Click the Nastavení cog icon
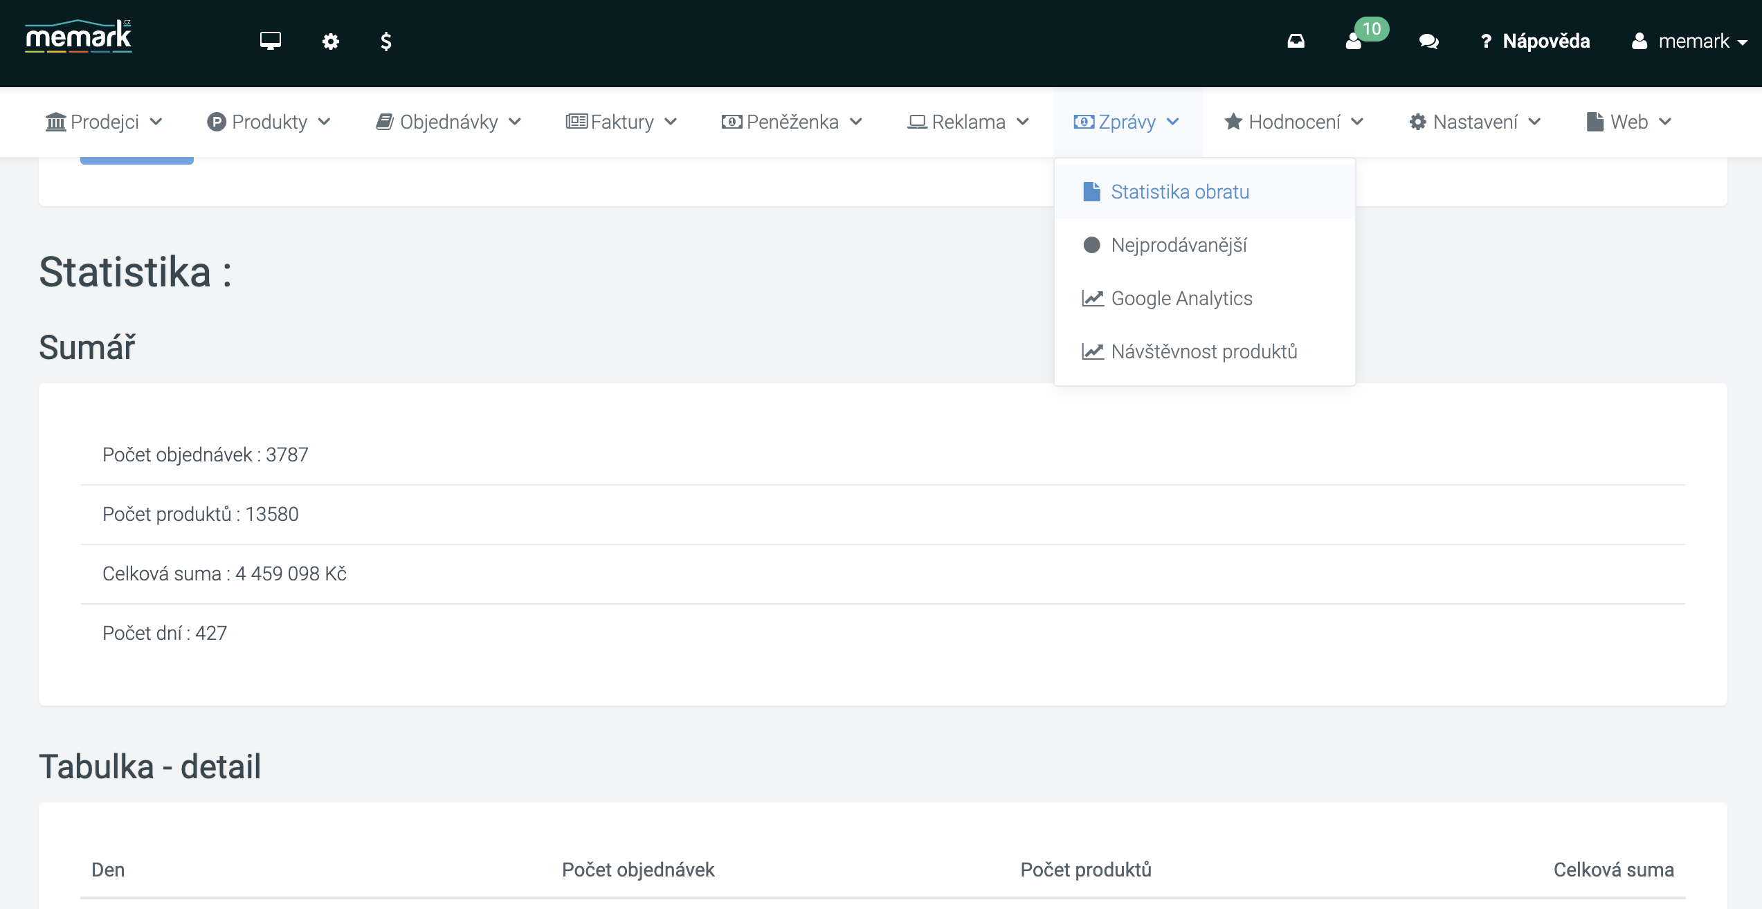The width and height of the screenshot is (1762, 909). coord(1418,122)
